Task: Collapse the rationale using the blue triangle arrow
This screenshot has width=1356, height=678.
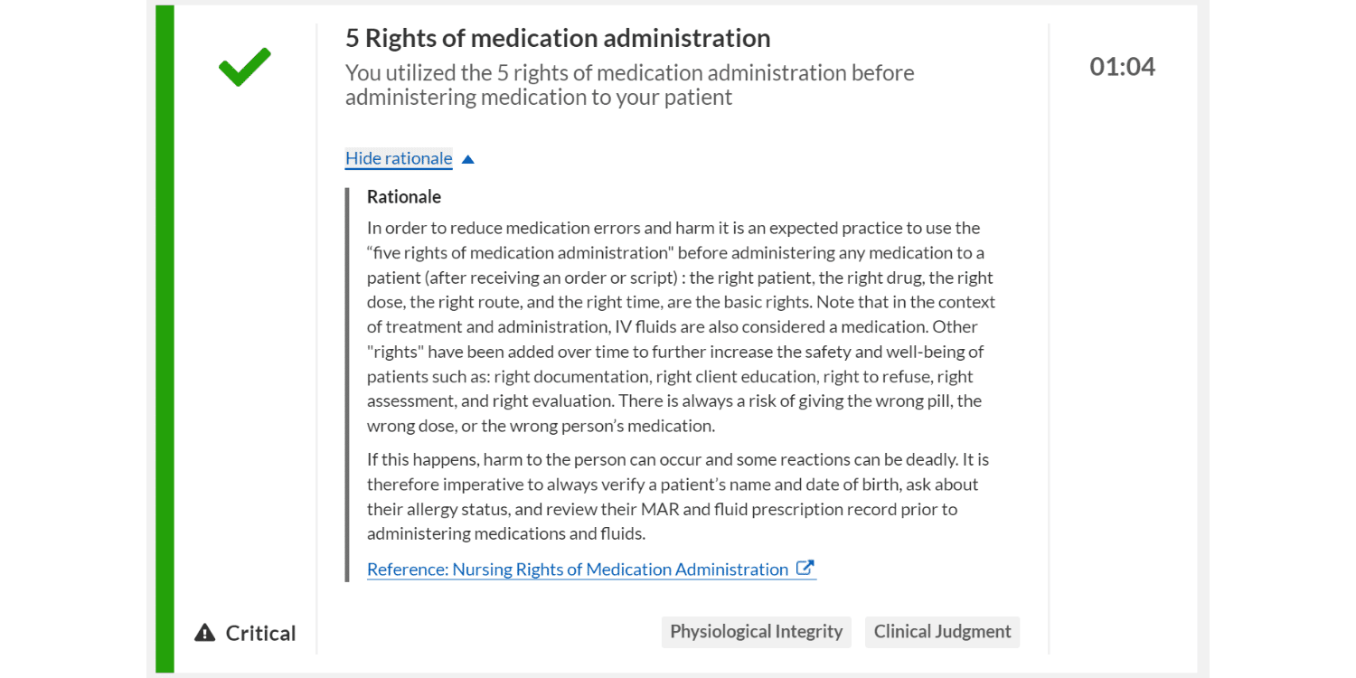Action: tap(467, 160)
